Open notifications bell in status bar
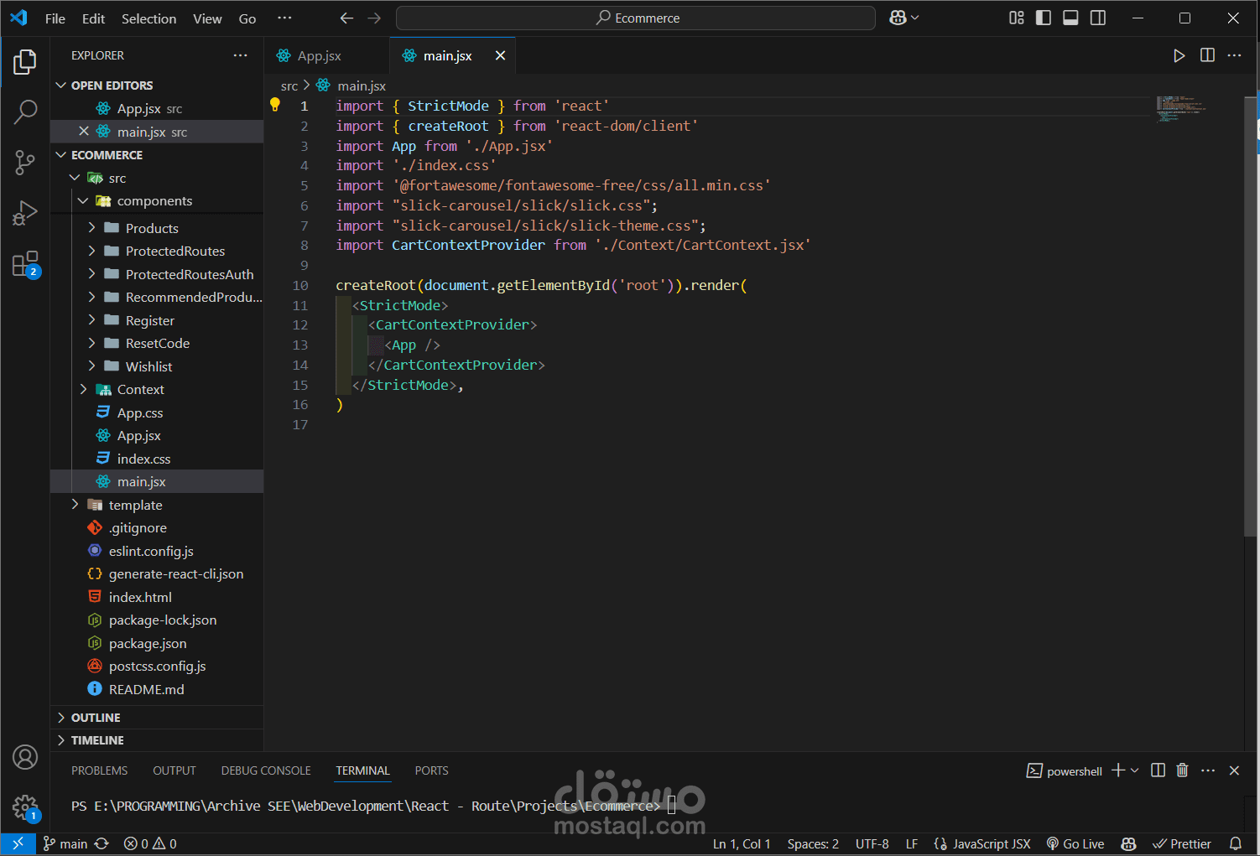This screenshot has height=856, width=1260. tap(1236, 844)
